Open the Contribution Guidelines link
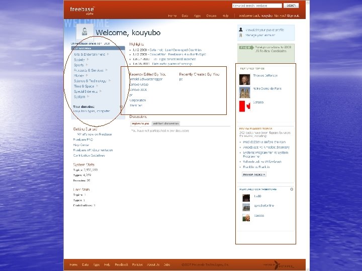The height and width of the screenshot is (271, 362). 89,155
